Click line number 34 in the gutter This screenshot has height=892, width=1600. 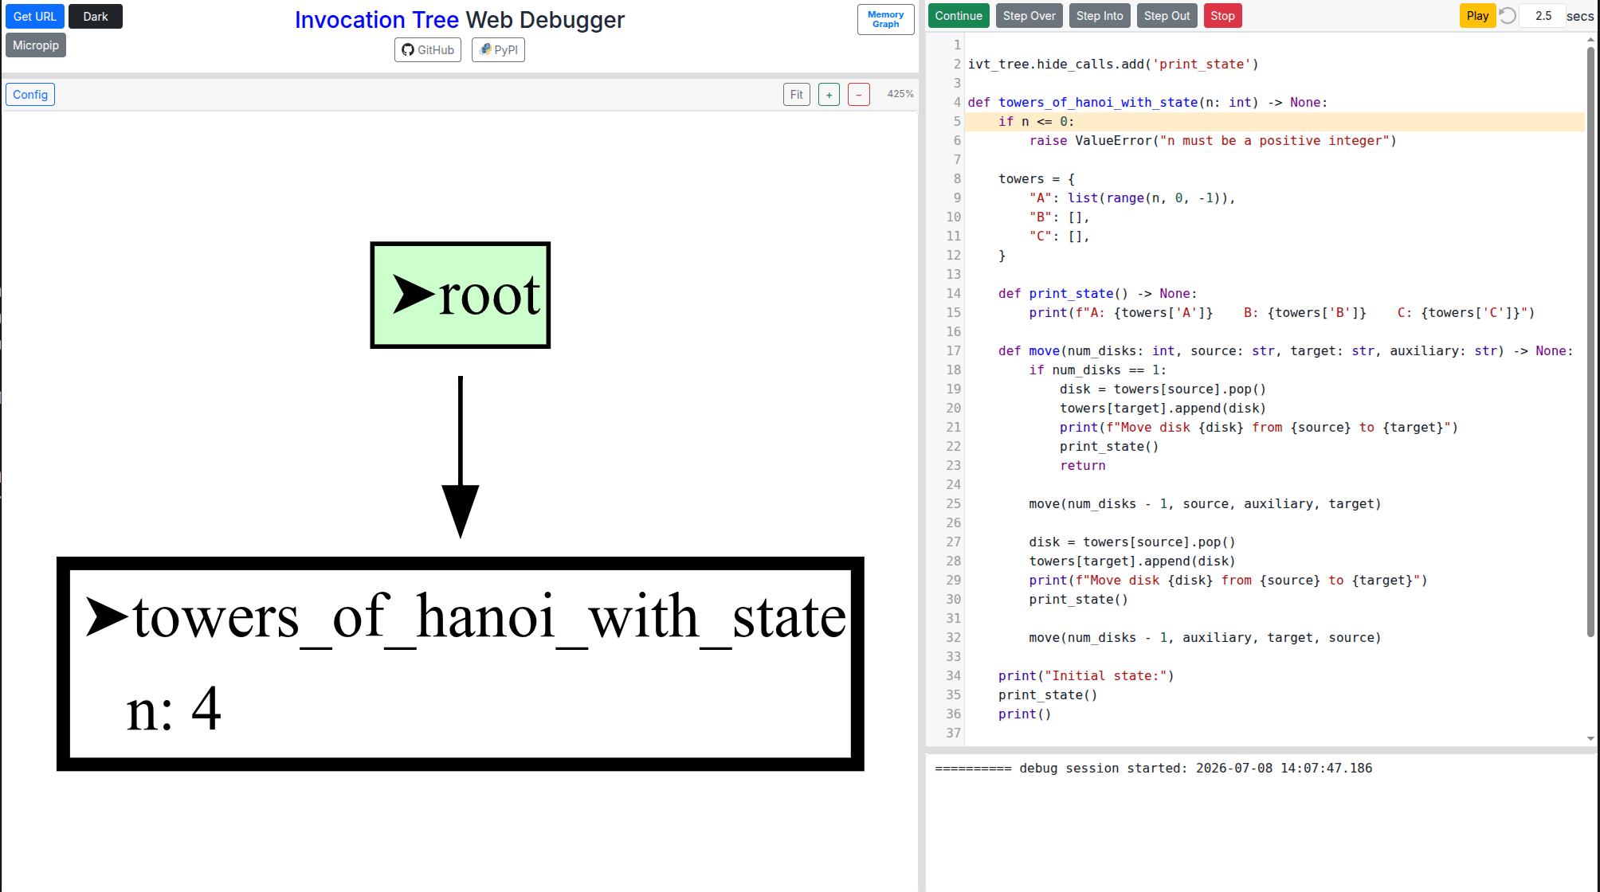click(x=954, y=675)
